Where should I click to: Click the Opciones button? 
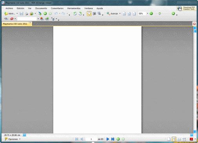(x=11, y=139)
